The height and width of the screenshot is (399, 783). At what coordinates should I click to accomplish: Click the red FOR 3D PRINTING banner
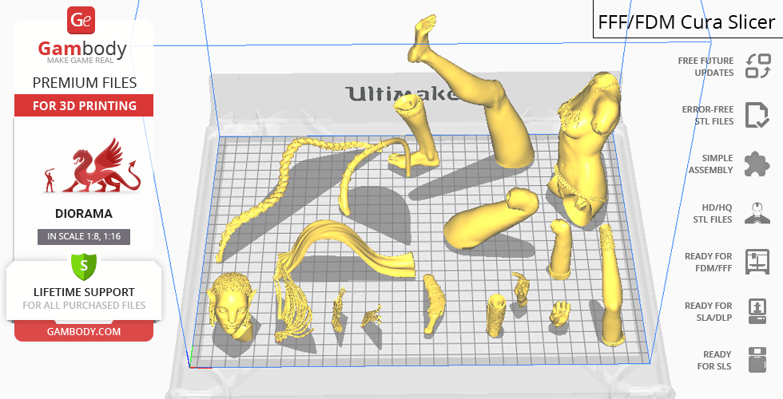click(x=83, y=105)
